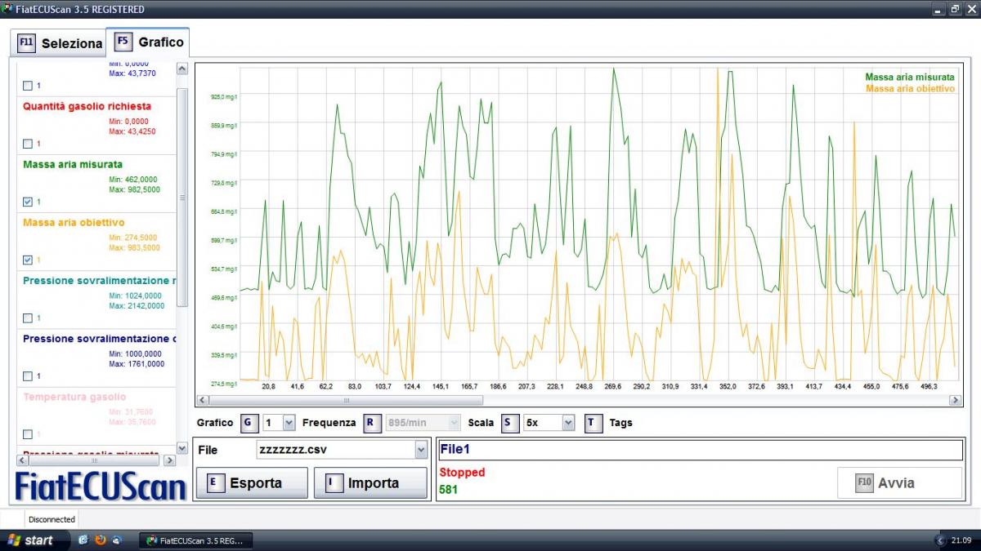The height and width of the screenshot is (551, 981).
Task: Select the Grafico tab
Action: 150,42
